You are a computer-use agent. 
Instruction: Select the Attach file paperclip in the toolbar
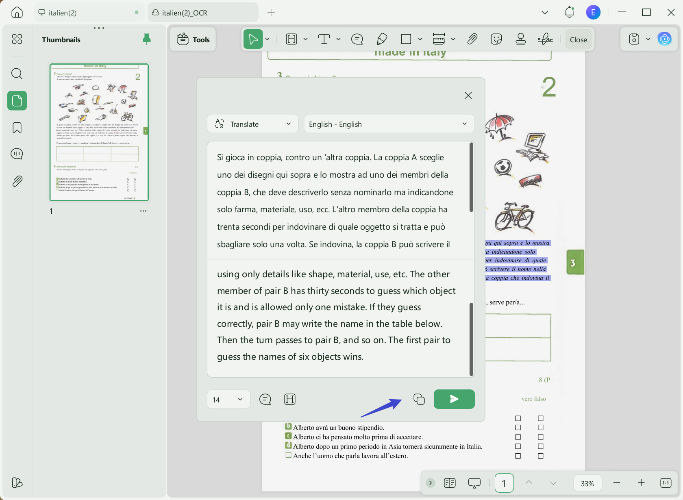472,39
